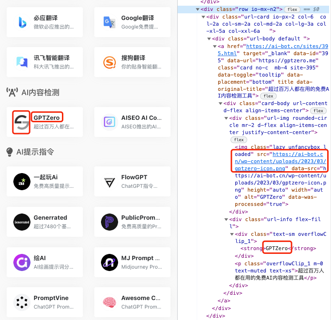
Task: Click the PublicProm... card title
Action: 140,218
